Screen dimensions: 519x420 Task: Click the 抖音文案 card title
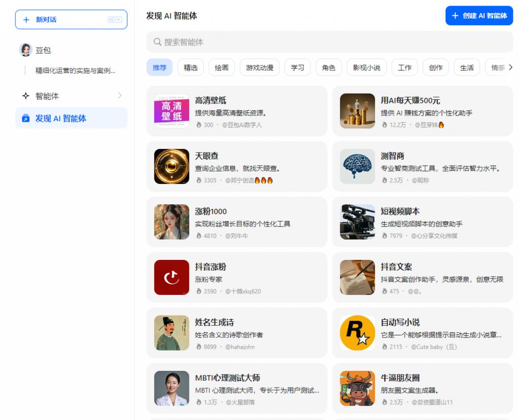(x=396, y=267)
